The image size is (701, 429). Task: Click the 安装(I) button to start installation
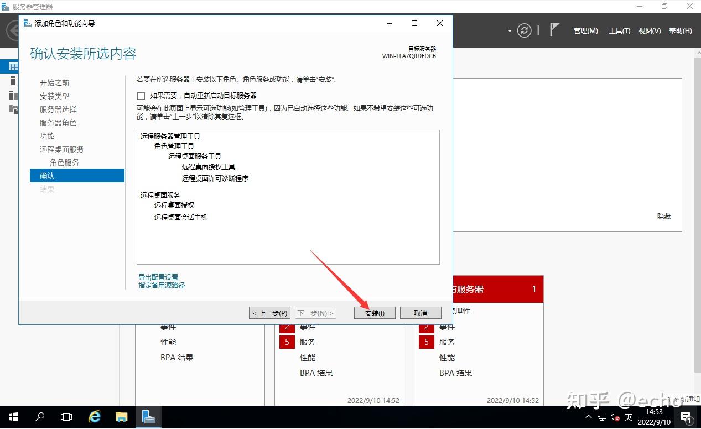coord(375,312)
